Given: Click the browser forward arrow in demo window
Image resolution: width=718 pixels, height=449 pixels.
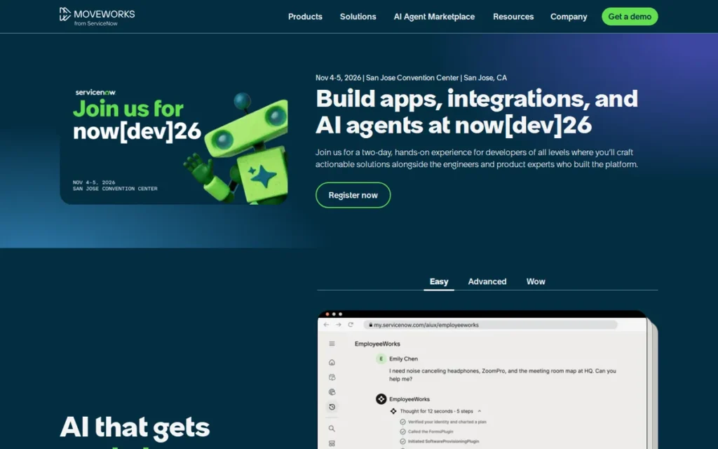Looking at the screenshot, I should 339,324.
